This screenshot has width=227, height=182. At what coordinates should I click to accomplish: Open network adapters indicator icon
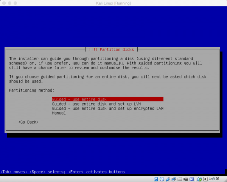pyautogui.click(x=174, y=179)
